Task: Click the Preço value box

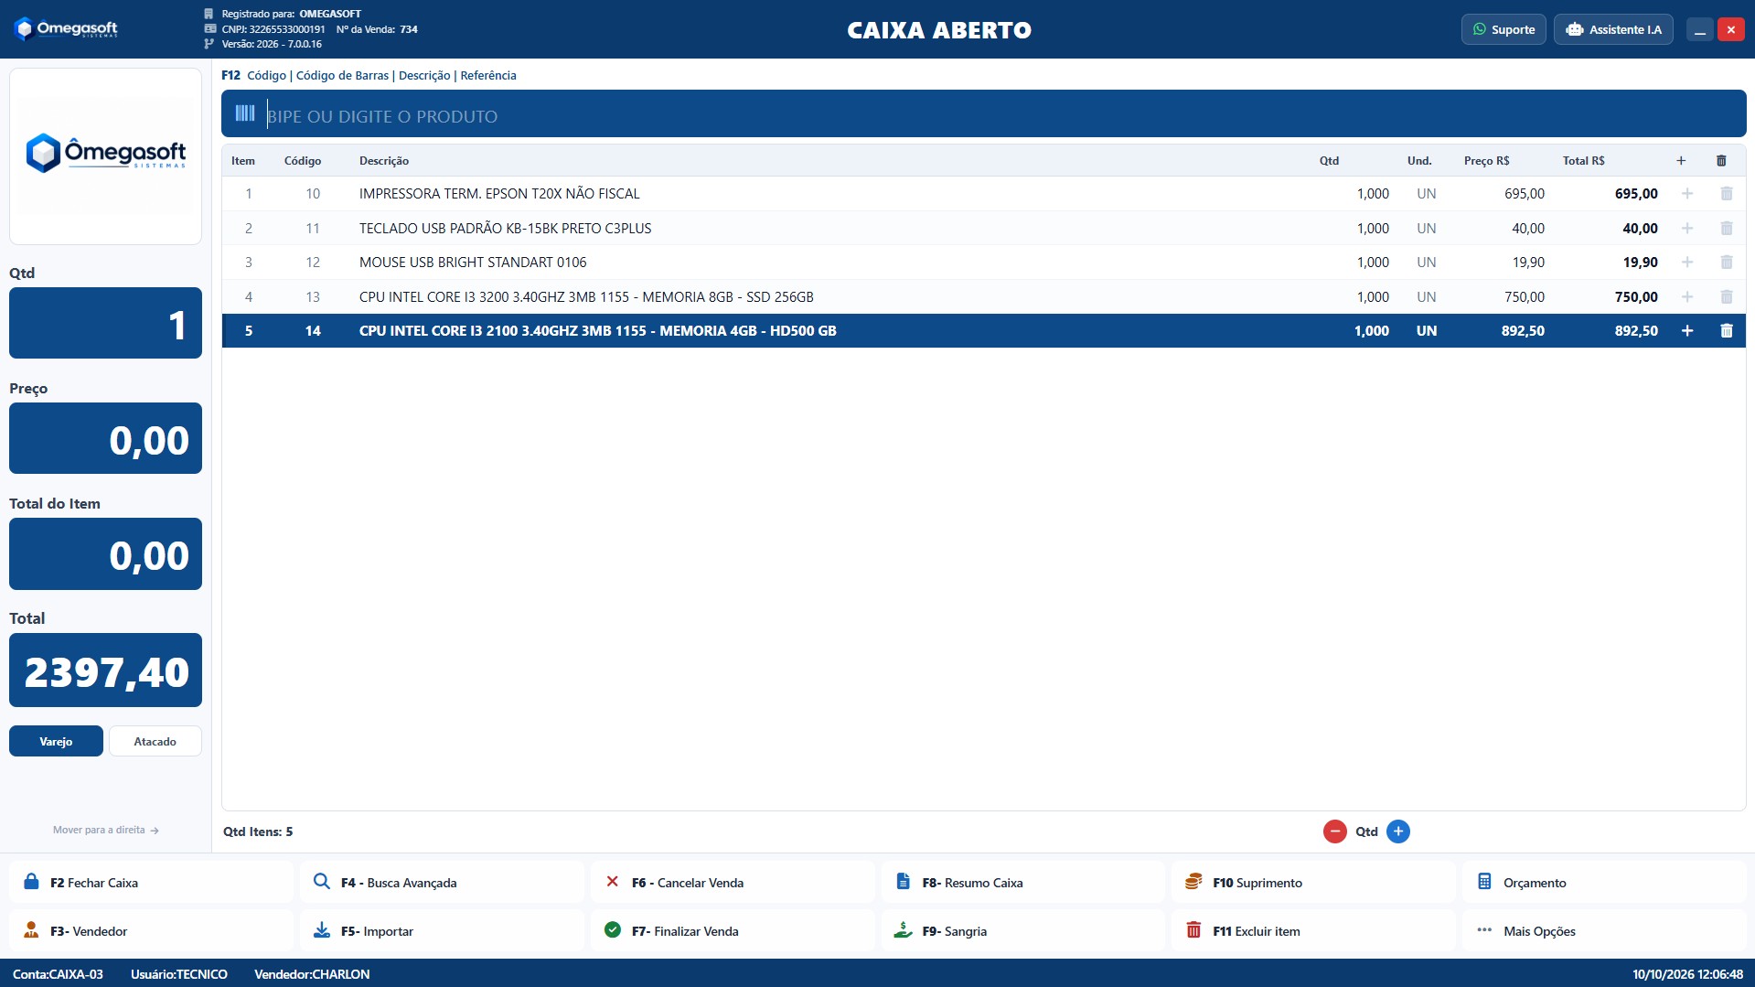Action: (x=105, y=438)
